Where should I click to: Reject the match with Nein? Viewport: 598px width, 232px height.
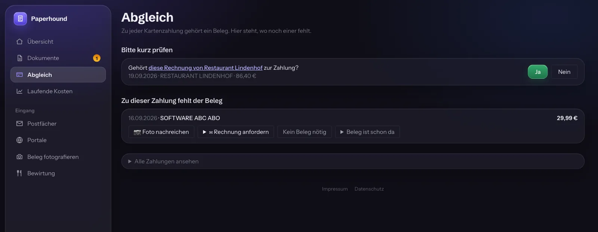pyautogui.click(x=564, y=72)
